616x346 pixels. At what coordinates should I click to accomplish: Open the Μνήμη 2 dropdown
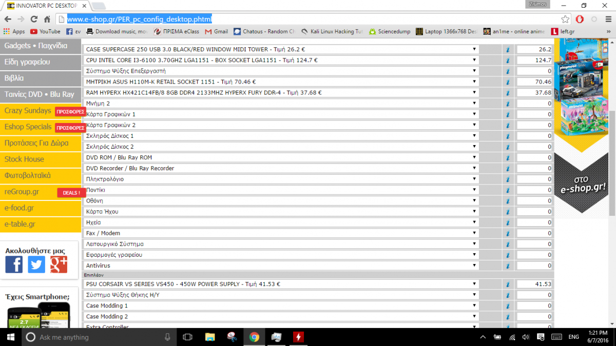(x=281, y=104)
